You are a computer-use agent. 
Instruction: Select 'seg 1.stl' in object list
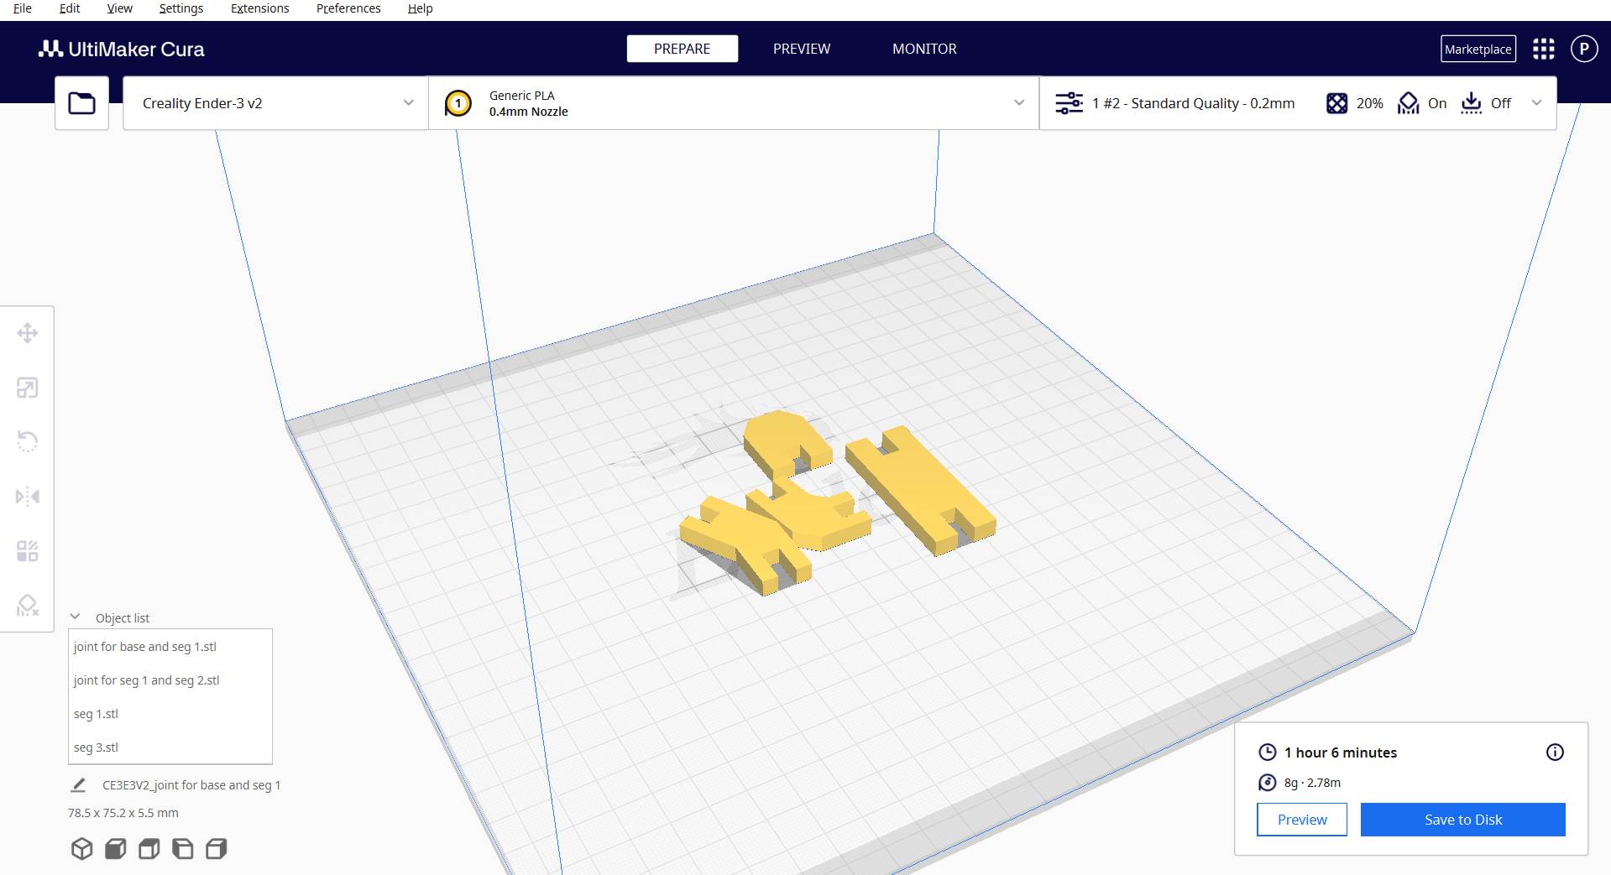(170, 714)
